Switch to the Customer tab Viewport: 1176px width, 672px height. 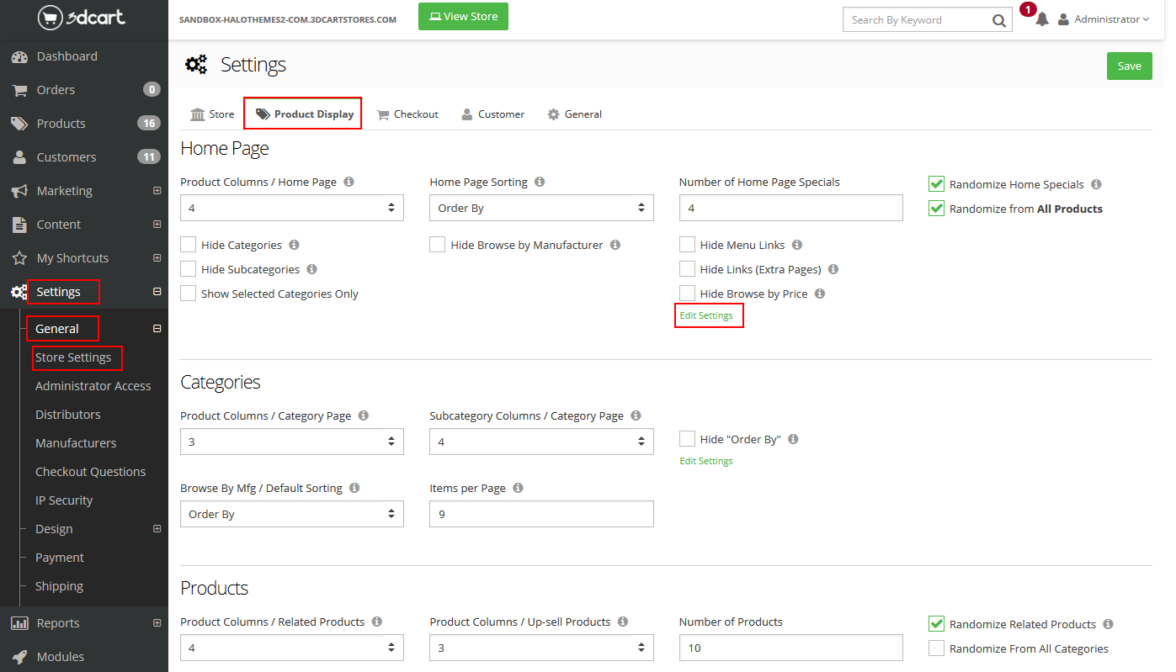pyautogui.click(x=492, y=114)
